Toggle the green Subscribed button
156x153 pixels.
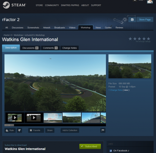(90, 146)
